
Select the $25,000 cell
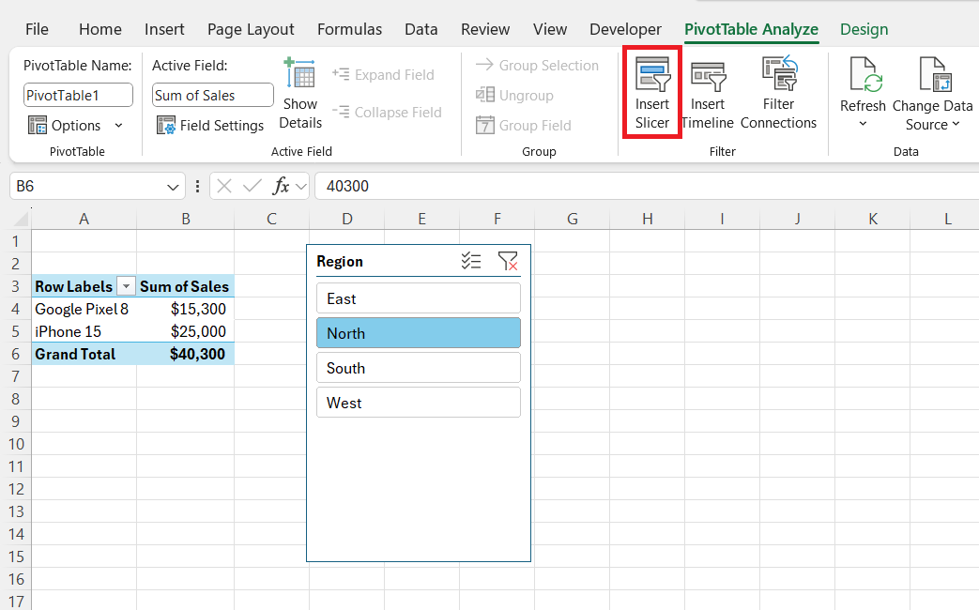[186, 331]
